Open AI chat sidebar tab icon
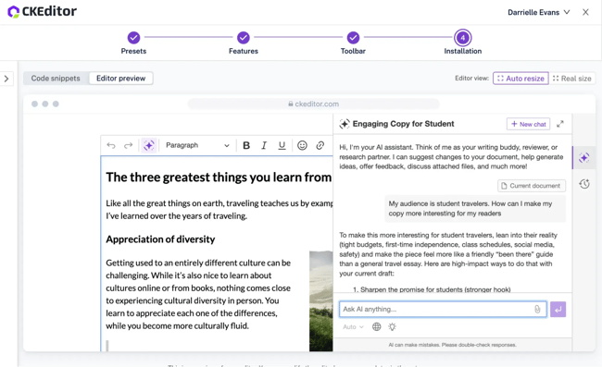 coord(584,158)
